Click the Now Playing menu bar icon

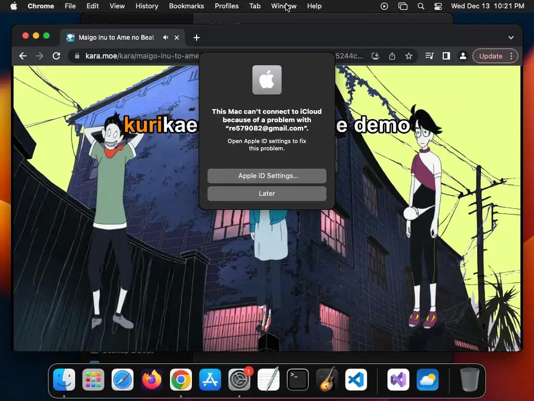pos(384,6)
